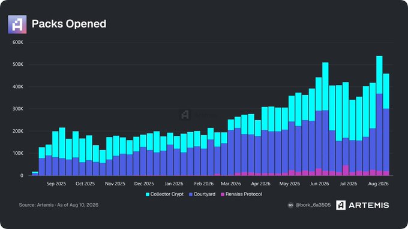Viewport: 408px width, 229px height.
Task: Click the 200K y-axis label
Action: [17, 131]
